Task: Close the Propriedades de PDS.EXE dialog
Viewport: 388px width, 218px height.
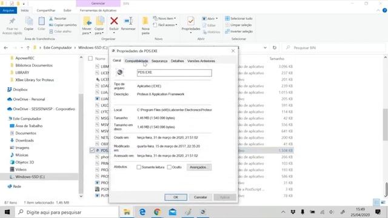Action: (x=233, y=51)
